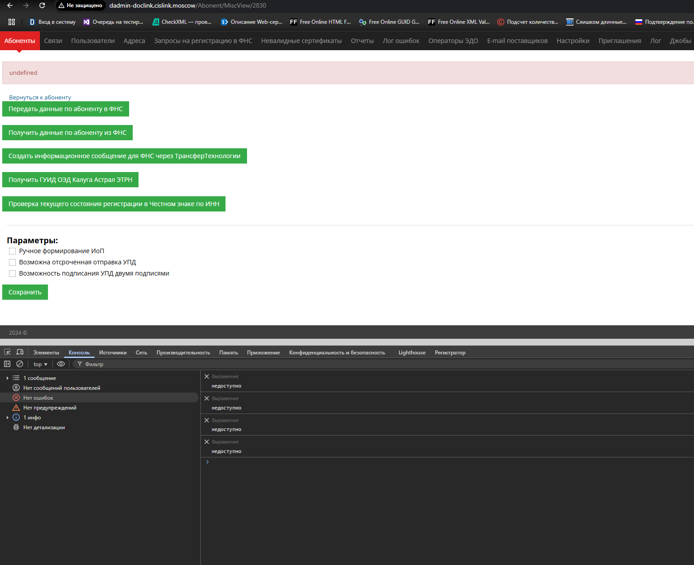
Task: Click 'Проверка текущего состояния регистрации' button
Action: [x=114, y=204]
